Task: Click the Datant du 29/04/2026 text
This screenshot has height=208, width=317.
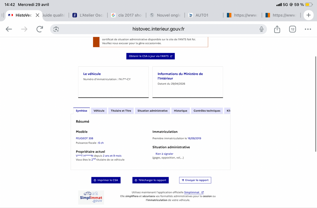Action: (x=171, y=84)
